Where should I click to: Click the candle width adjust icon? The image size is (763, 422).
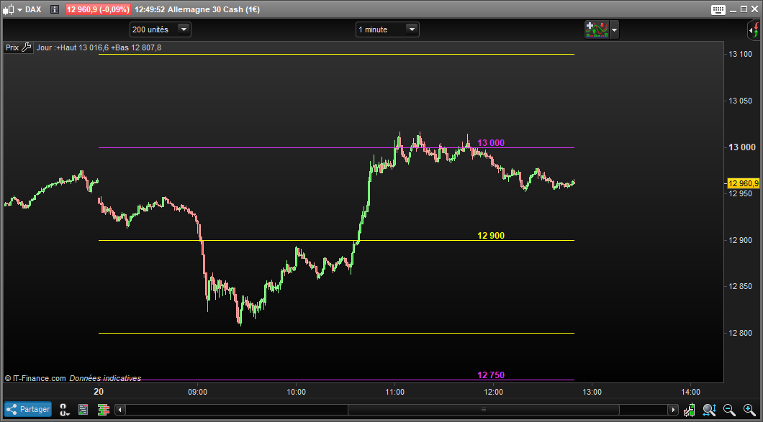click(689, 410)
